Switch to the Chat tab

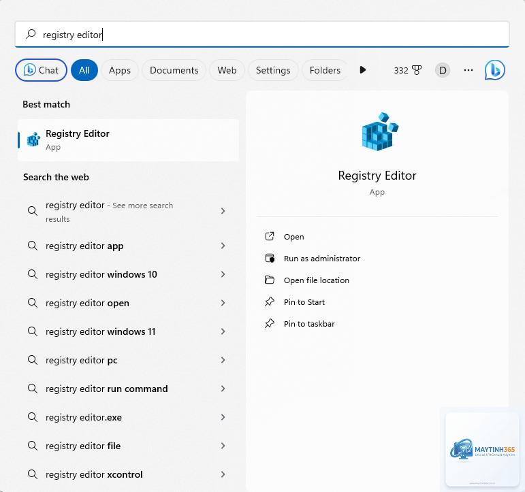click(41, 70)
